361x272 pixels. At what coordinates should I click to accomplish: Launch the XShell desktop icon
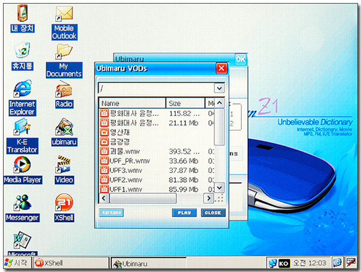pos(64,202)
